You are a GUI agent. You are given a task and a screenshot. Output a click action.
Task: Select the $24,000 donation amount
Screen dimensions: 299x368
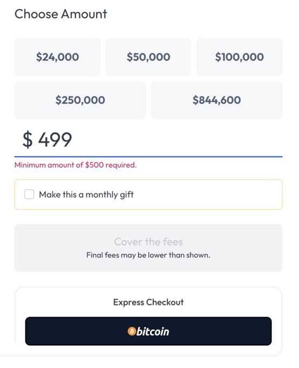[x=58, y=57]
